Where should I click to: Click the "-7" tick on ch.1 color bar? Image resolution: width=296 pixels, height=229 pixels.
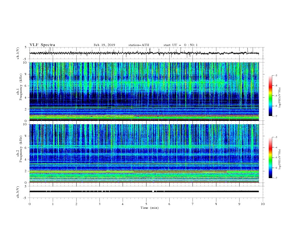276,116
